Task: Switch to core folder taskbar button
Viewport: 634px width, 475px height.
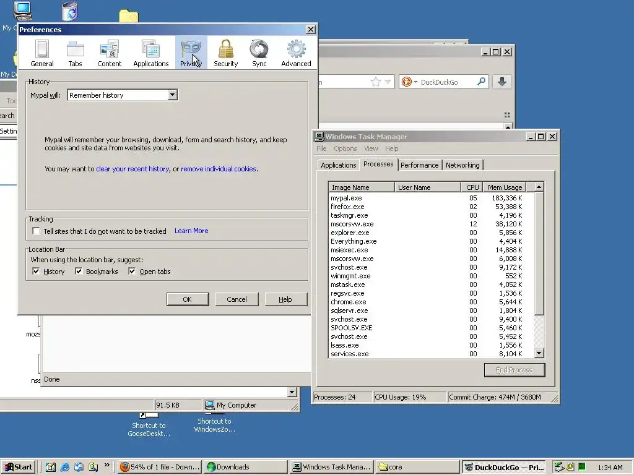Action: [x=417, y=467]
